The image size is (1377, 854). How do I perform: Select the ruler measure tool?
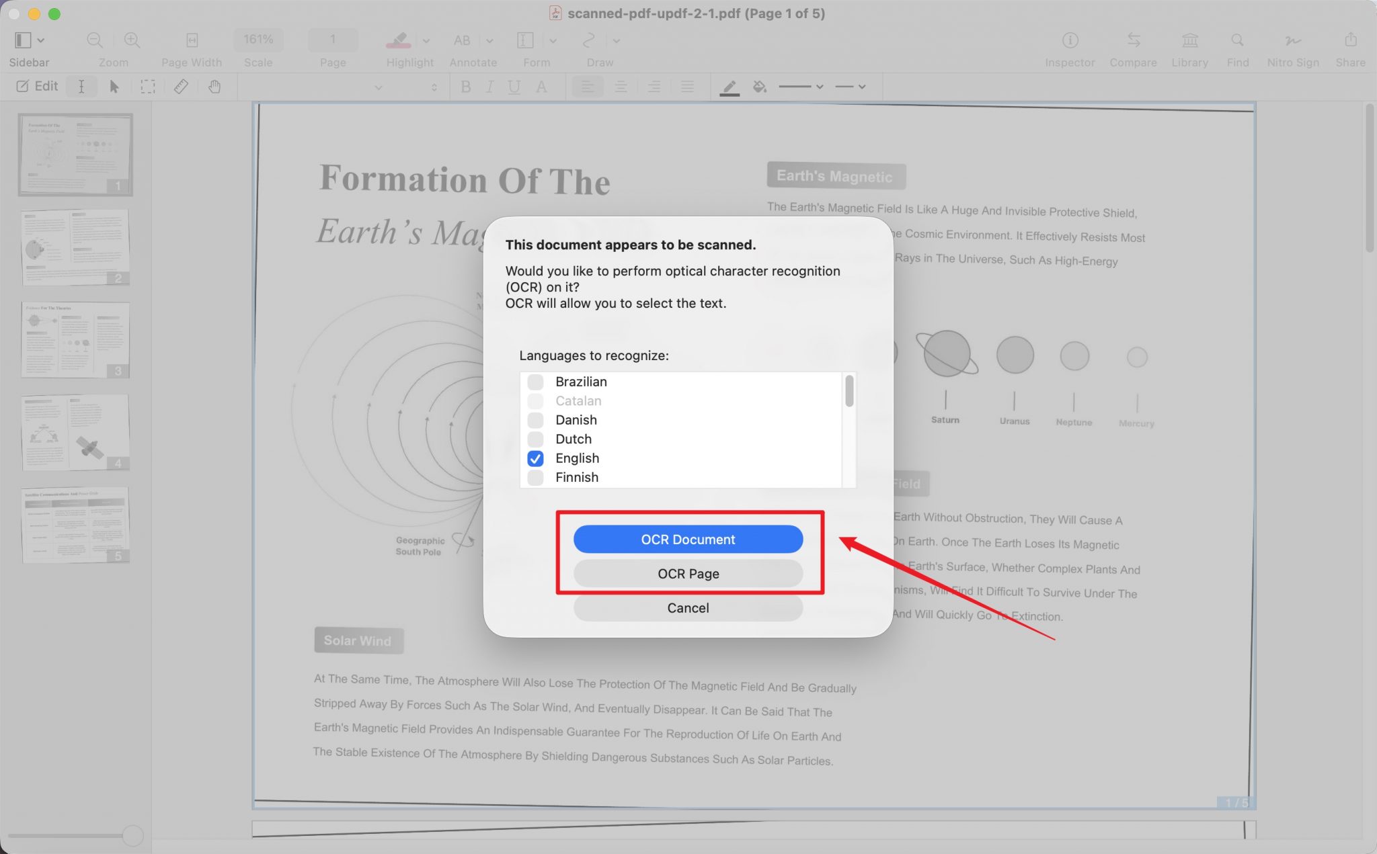181,87
